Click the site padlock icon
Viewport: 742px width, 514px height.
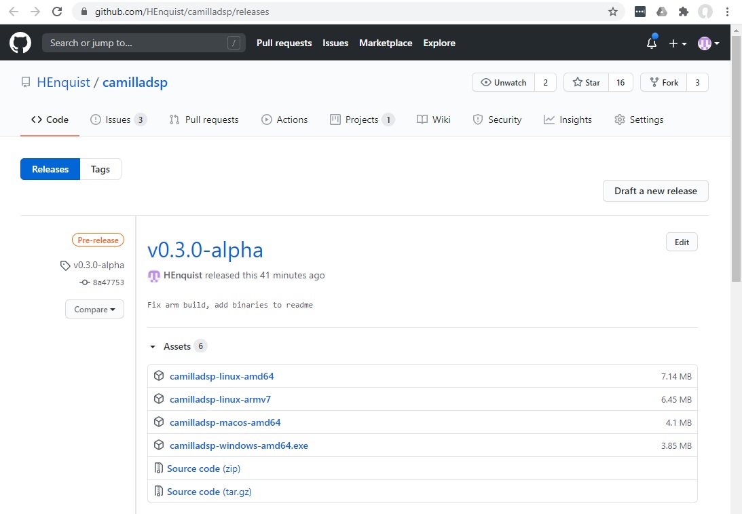[x=84, y=12]
